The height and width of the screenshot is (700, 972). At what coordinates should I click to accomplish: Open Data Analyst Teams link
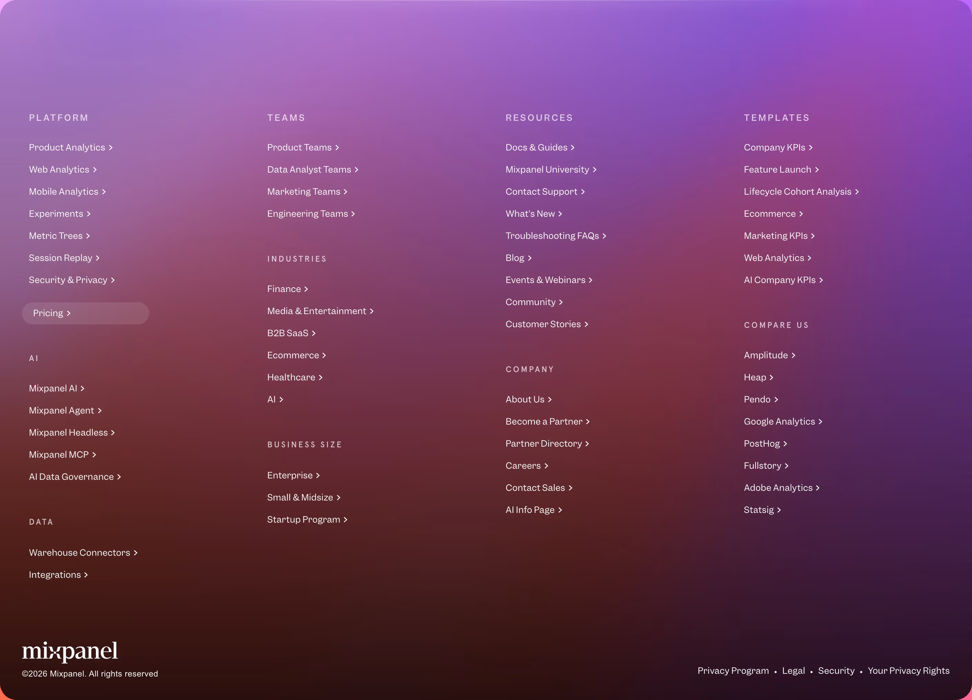[313, 169]
